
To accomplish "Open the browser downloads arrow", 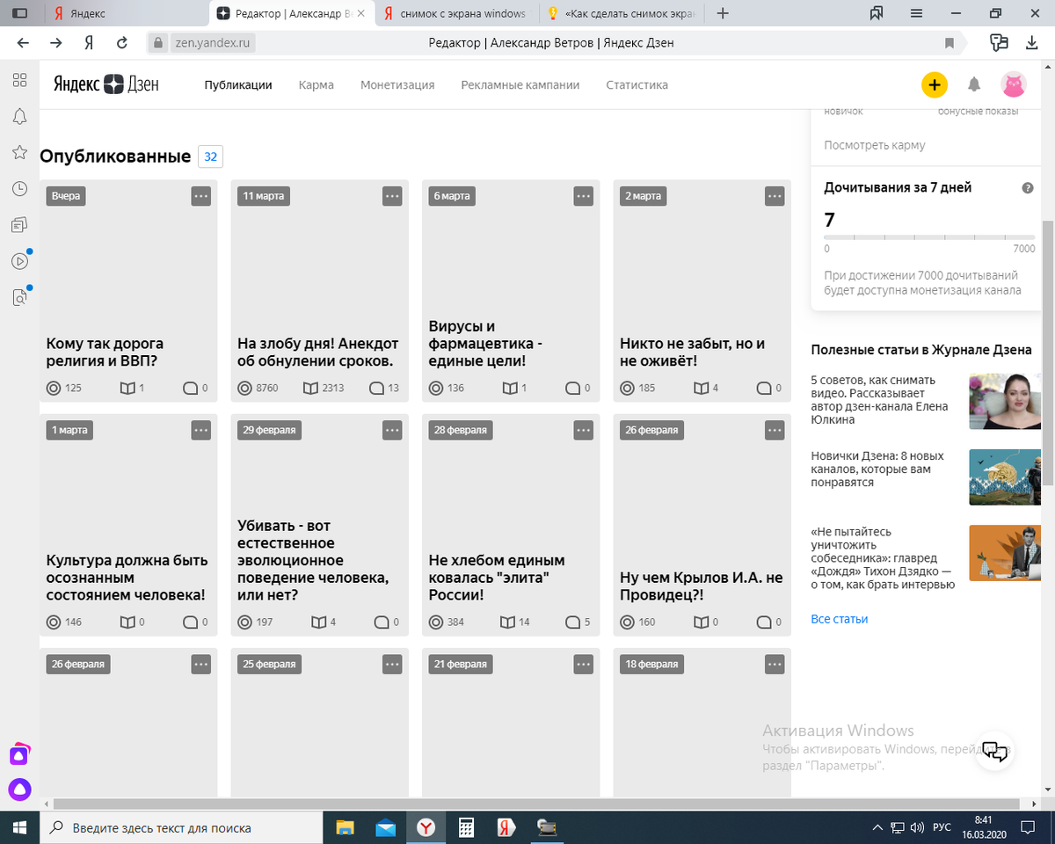I will click(x=1031, y=42).
